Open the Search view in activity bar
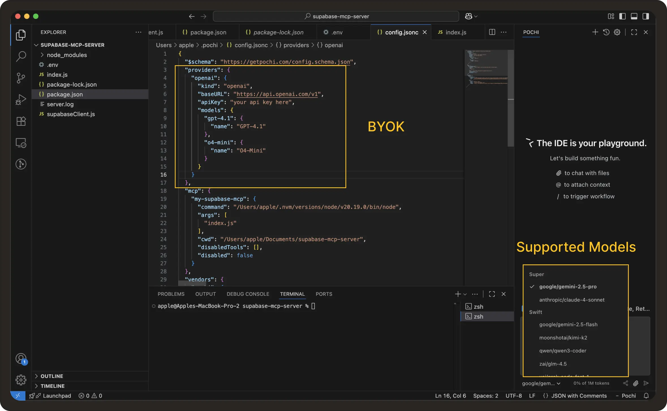The height and width of the screenshot is (411, 667). pyautogui.click(x=21, y=56)
